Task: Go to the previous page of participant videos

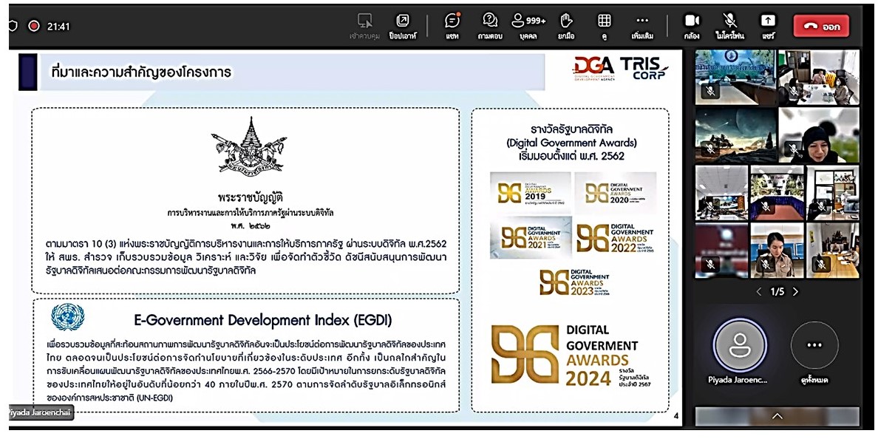Action: tap(759, 292)
